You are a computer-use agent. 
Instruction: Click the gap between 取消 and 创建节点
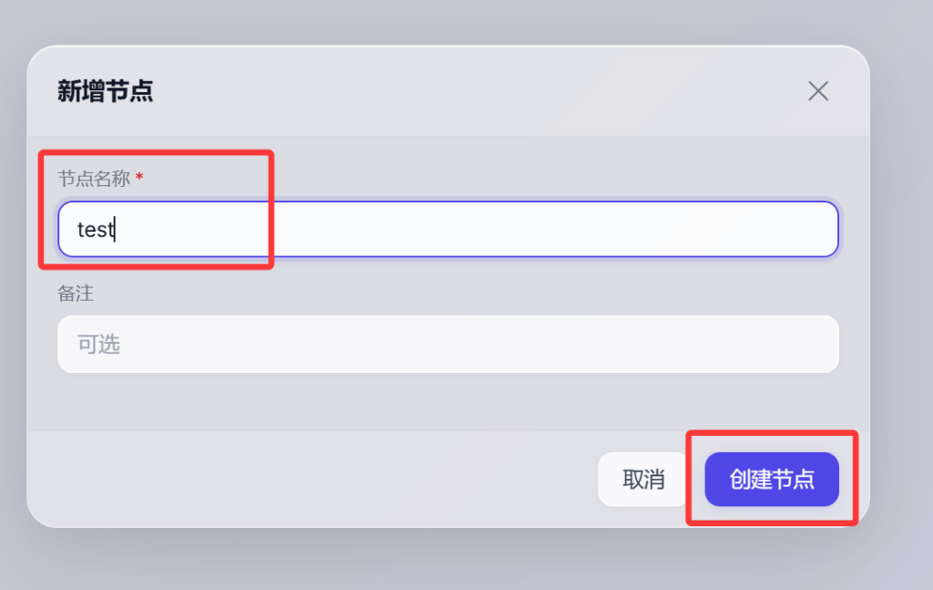tap(698, 480)
